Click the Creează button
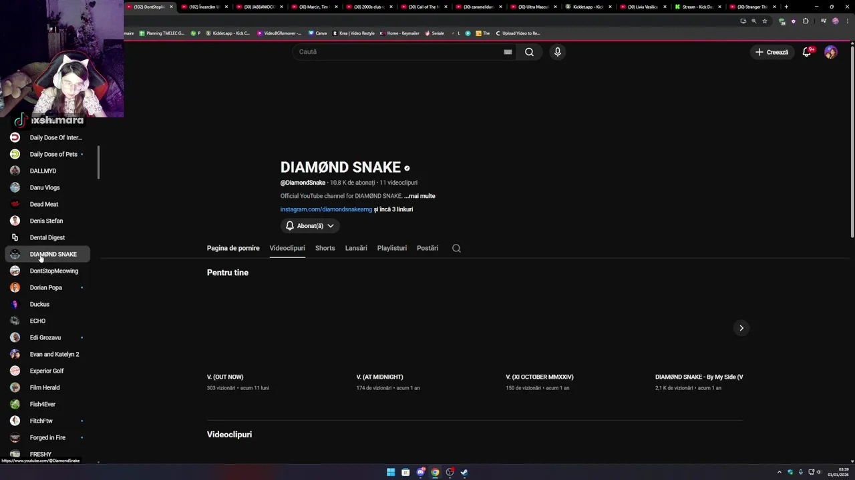 click(x=772, y=52)
